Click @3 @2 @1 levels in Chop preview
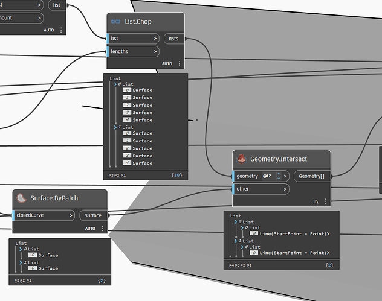This screenshot has height=301, width=382. [117, 176]
